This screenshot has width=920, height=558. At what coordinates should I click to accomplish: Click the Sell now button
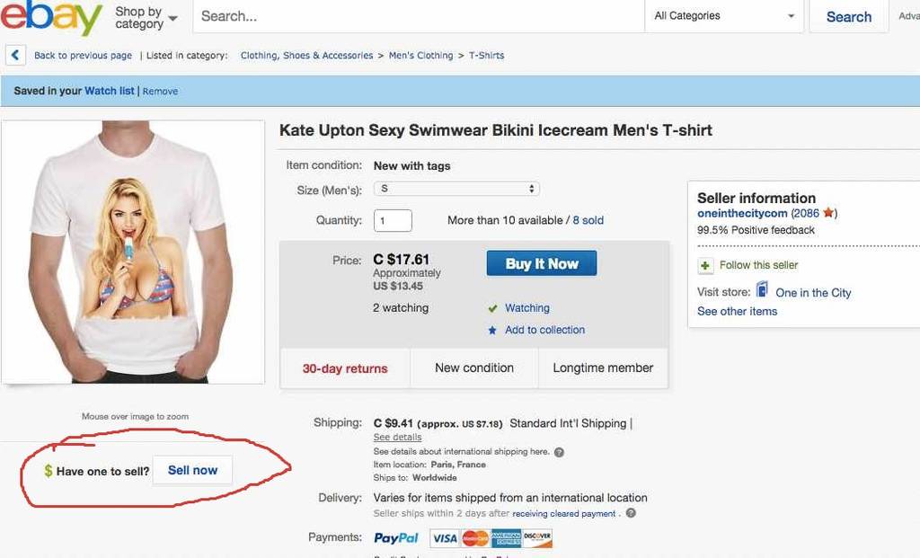coord(192,471)
